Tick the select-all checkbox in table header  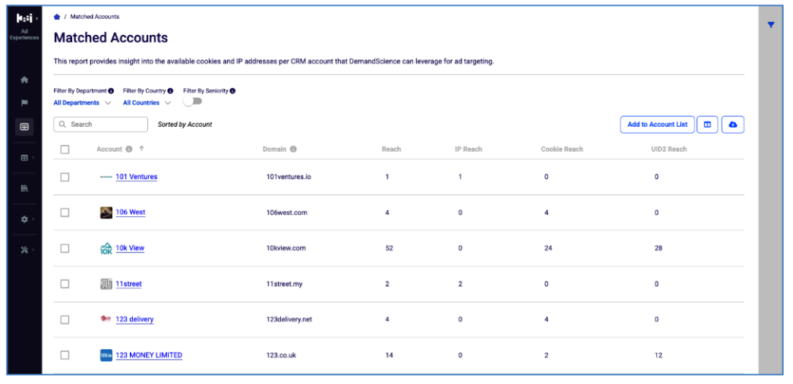pos(65,150)
